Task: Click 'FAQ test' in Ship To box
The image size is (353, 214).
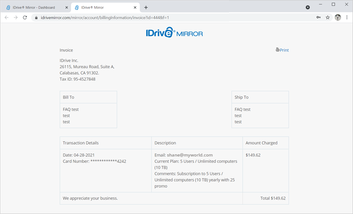Action: 242,109
